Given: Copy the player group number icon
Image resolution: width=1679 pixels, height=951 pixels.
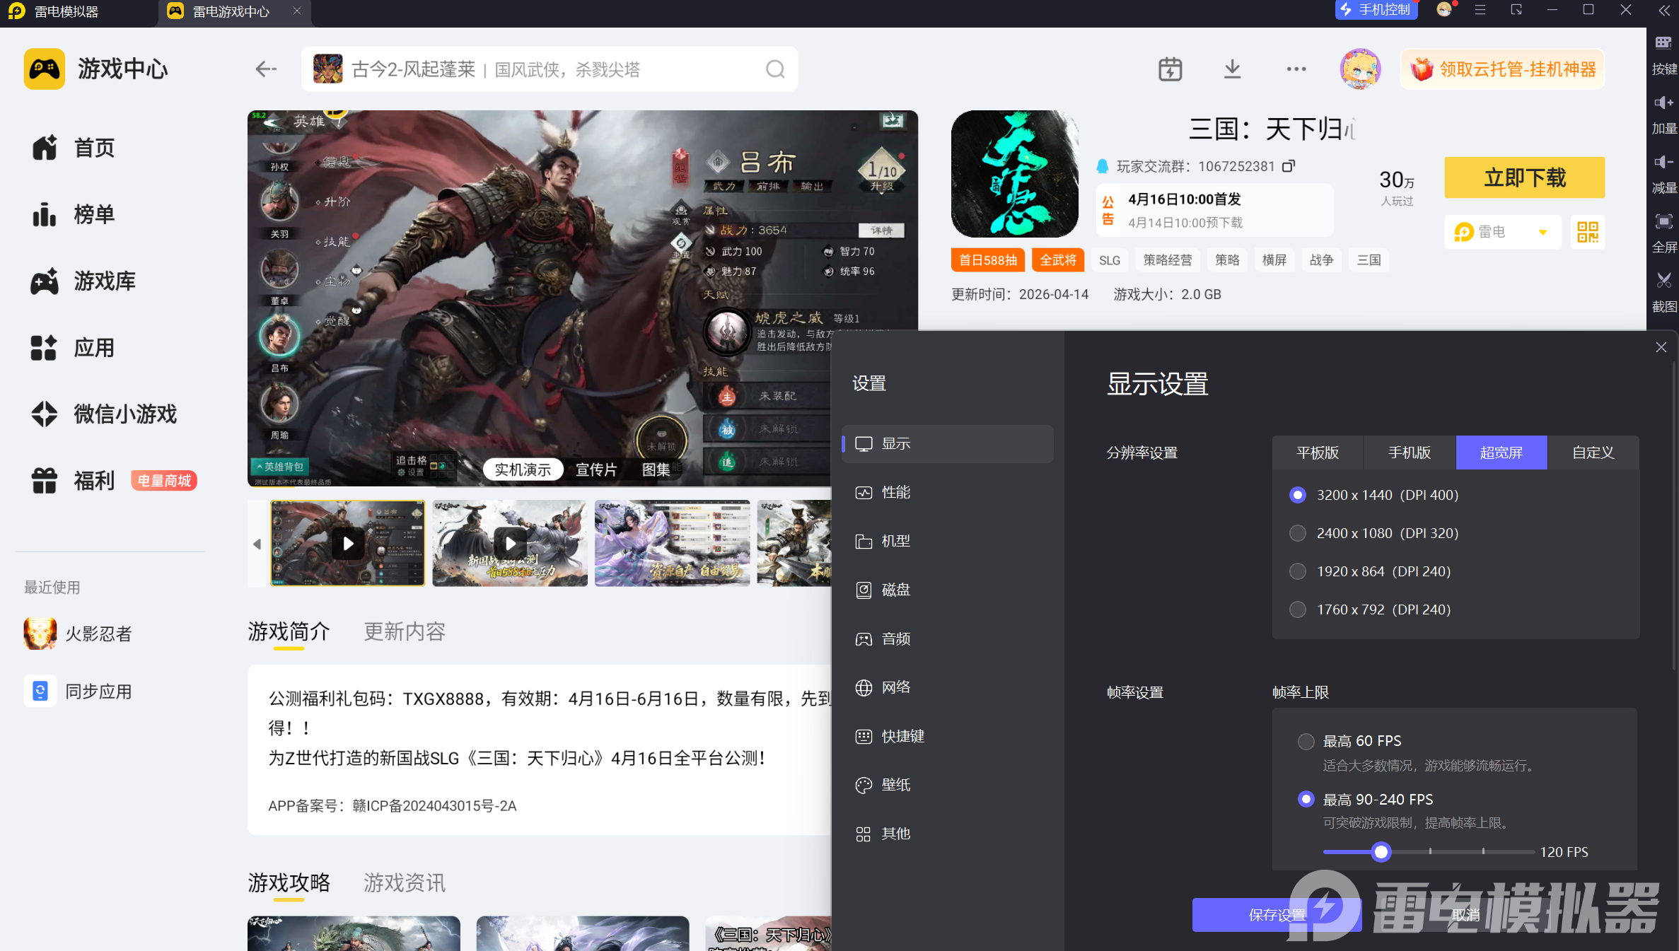Looking at the screenshot, I should tap(1289, 166).
